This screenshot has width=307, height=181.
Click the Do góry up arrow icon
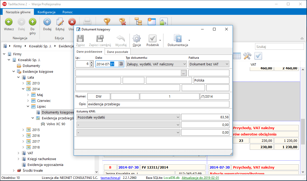coord(33,22)
